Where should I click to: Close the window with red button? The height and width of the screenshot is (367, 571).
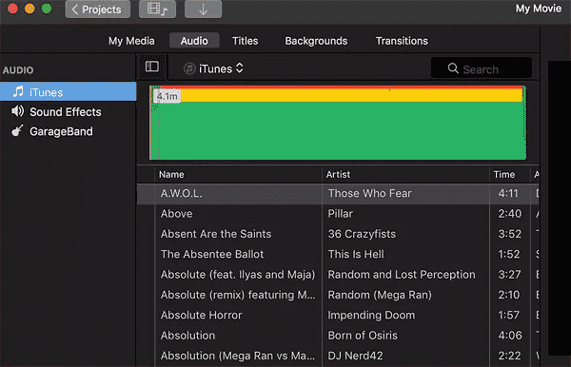tap(12, 9)
